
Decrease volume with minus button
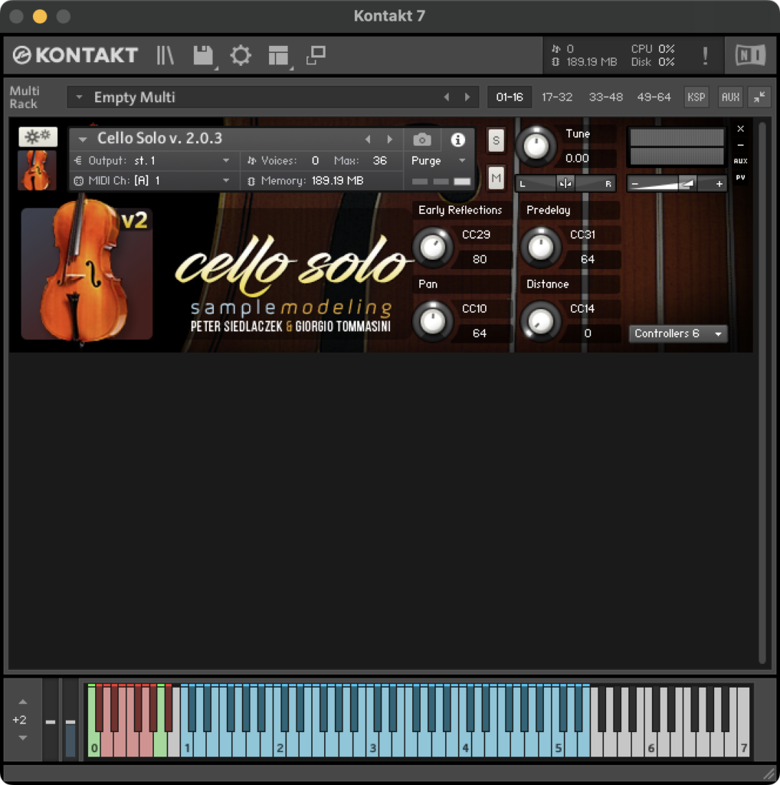click(x=635, y=184)
